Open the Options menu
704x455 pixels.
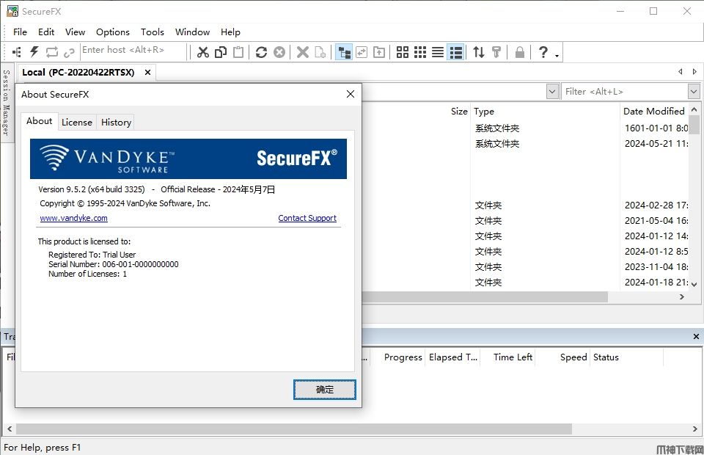click(113, 32)
